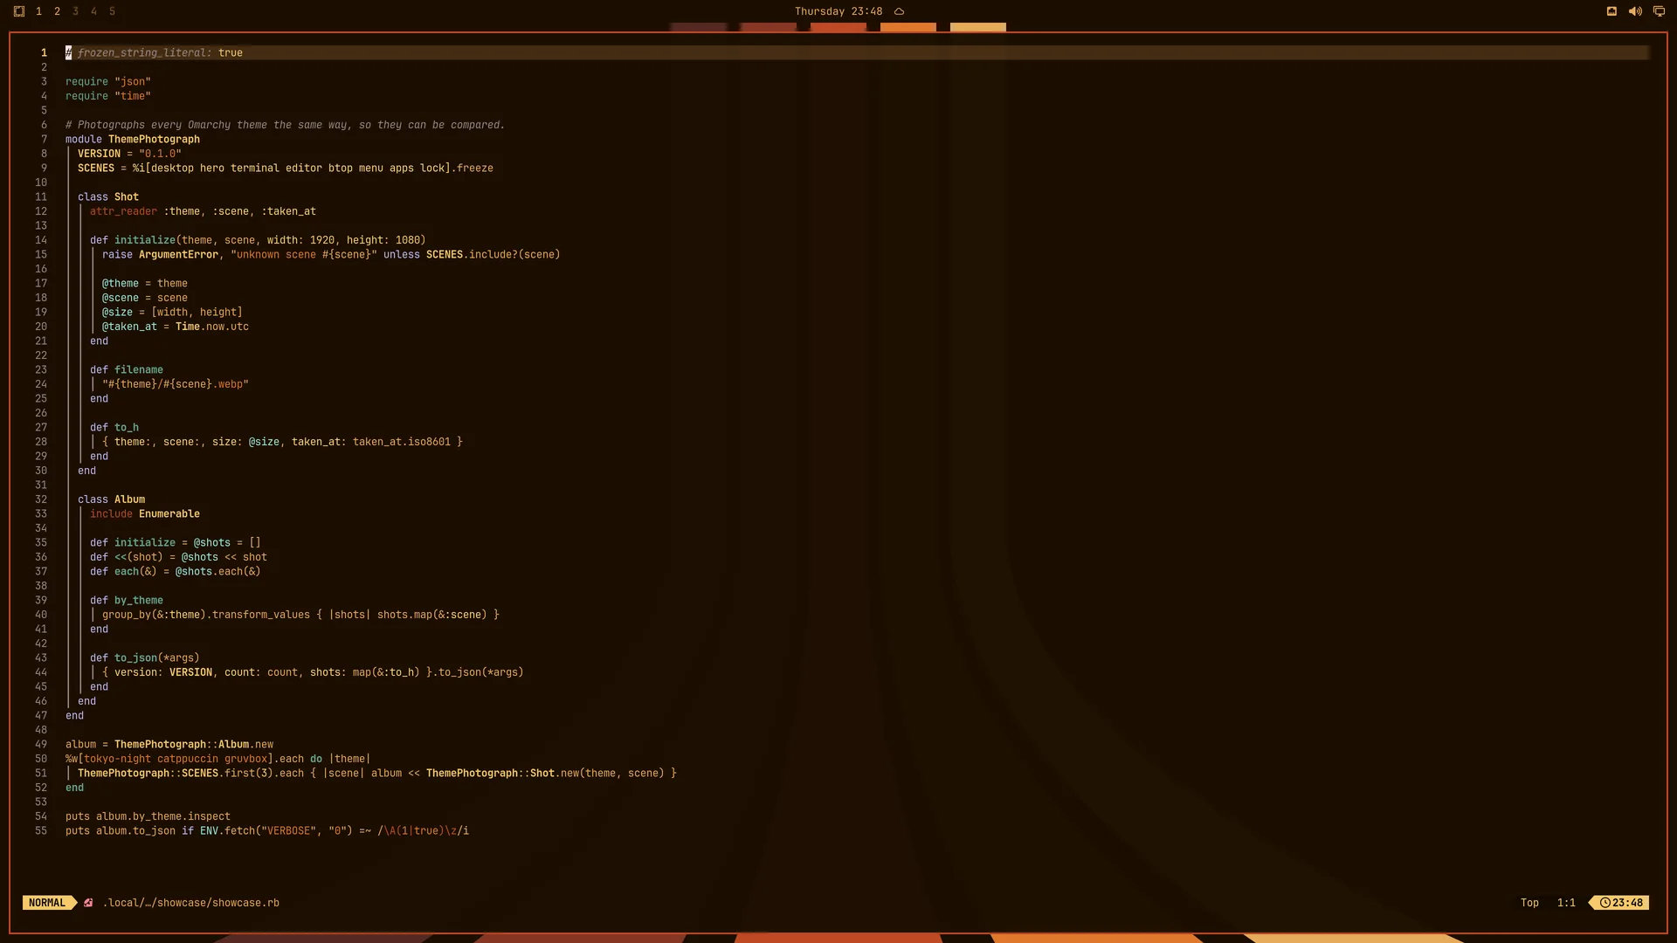Open the weather cloud icon
The image size is (1677, 943).
[899, 11]
